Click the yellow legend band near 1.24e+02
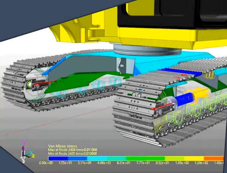 [x=194, y=159]
